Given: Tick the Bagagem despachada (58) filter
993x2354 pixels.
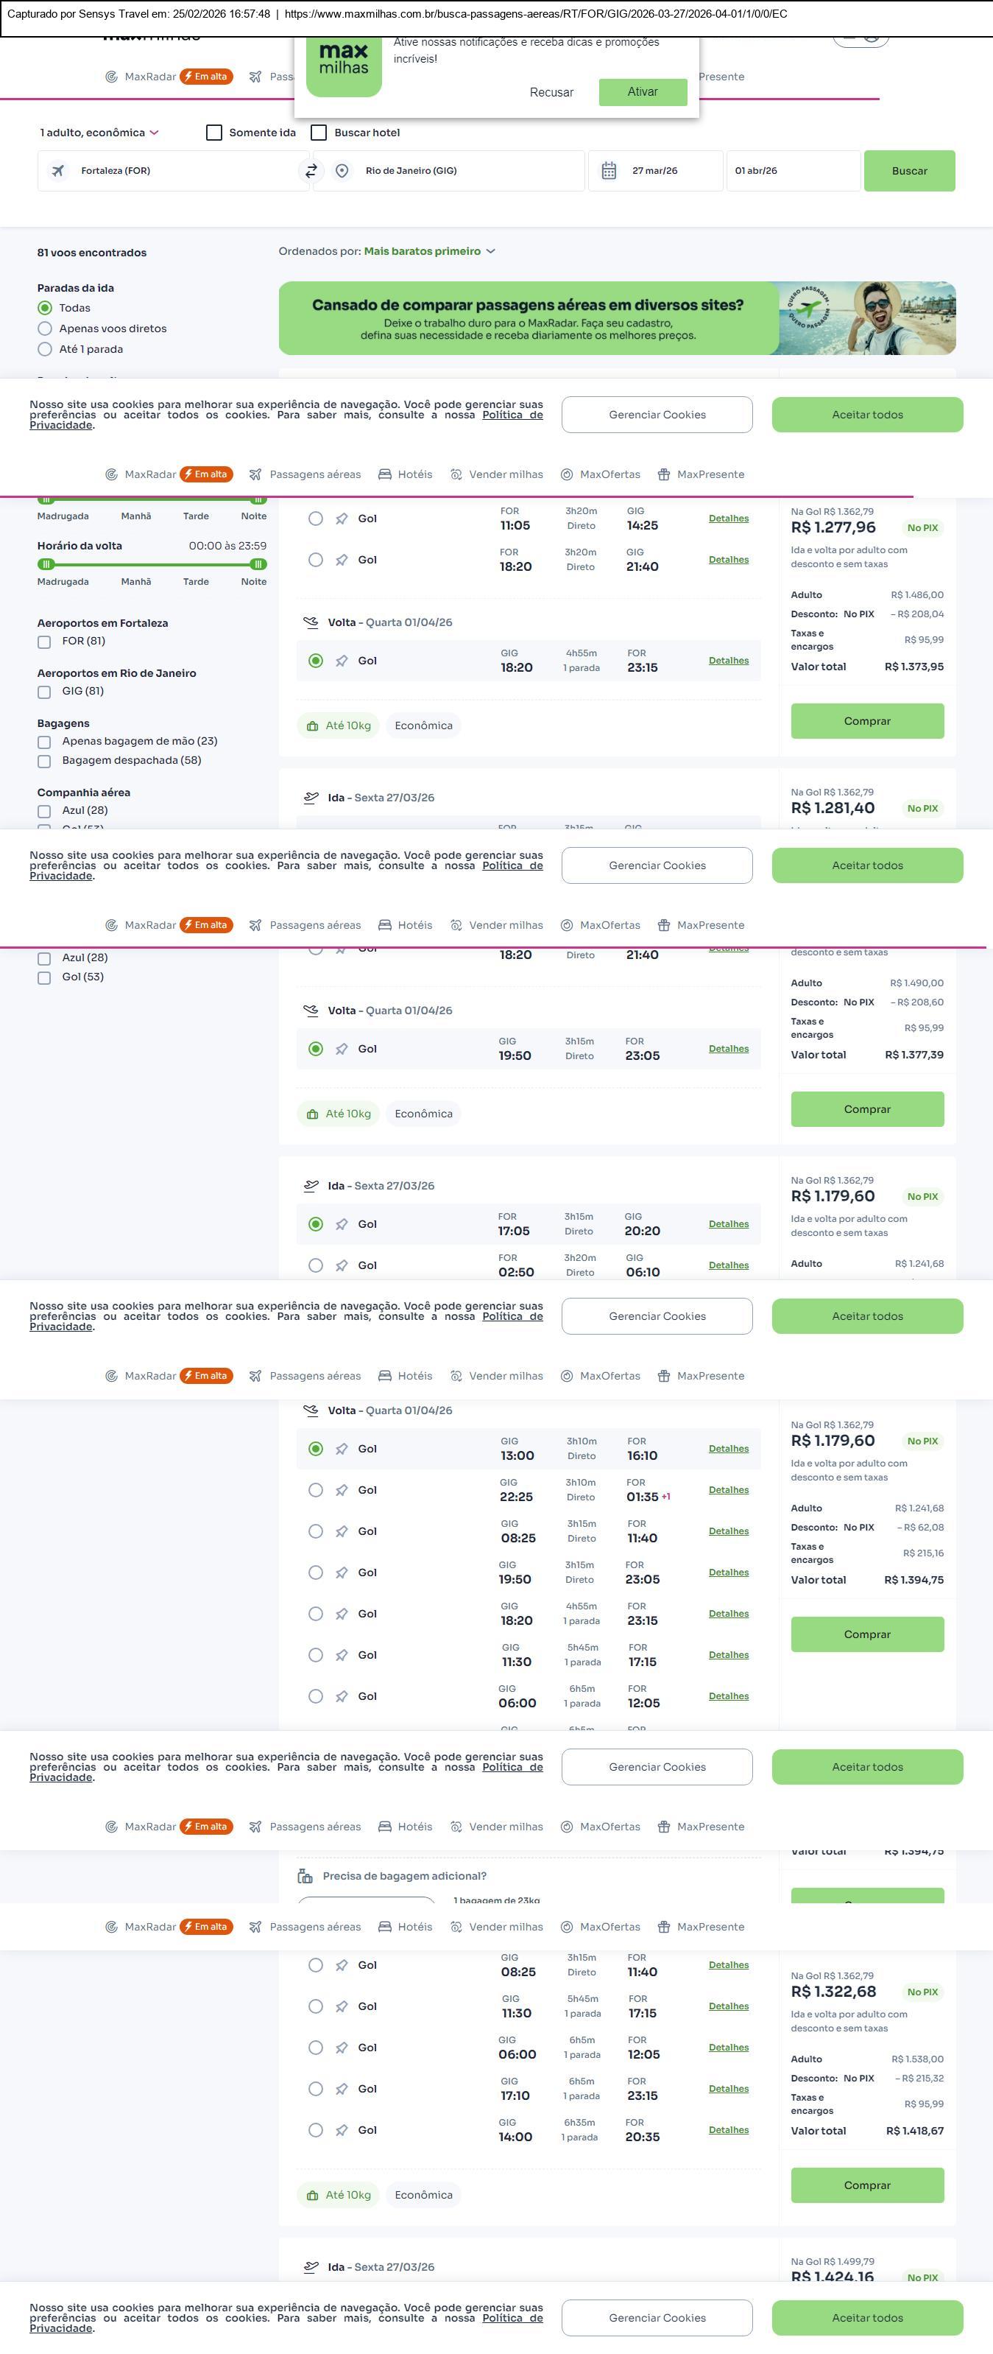Looking at the screenshot, I should 44,761.
